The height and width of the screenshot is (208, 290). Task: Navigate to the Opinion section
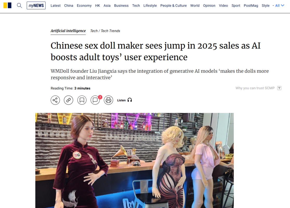(x=209, y=5)
